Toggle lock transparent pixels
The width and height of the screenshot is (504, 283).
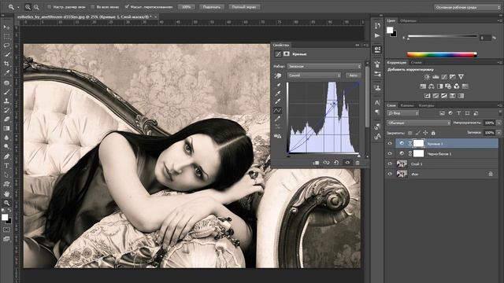pos(409,133)
